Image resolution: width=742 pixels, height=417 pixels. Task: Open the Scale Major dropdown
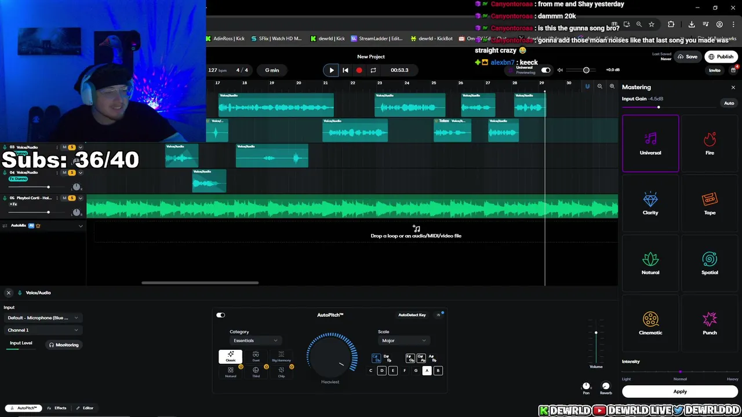403,341
